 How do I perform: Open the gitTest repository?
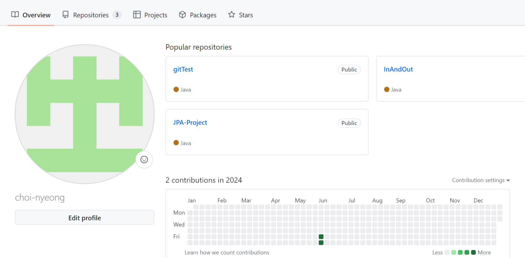point(183,69)
